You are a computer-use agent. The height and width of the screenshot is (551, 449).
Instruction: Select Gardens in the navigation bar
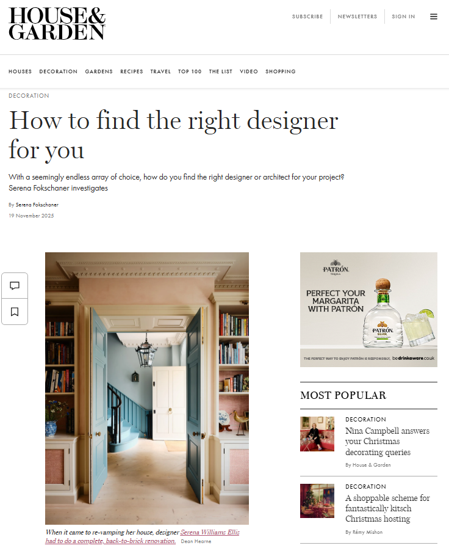99,71
